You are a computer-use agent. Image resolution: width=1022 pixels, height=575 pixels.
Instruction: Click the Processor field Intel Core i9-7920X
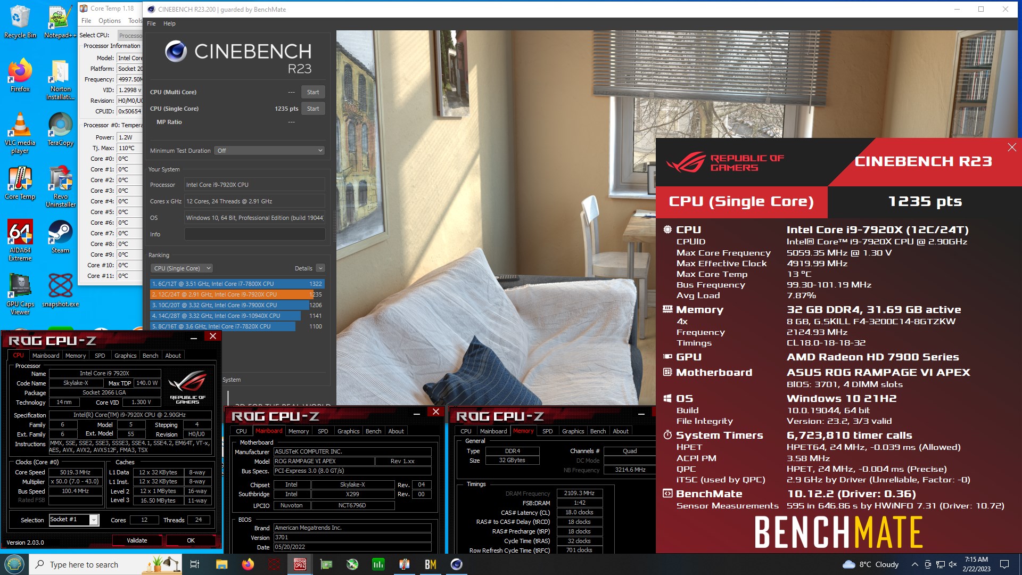pos(254,185)
